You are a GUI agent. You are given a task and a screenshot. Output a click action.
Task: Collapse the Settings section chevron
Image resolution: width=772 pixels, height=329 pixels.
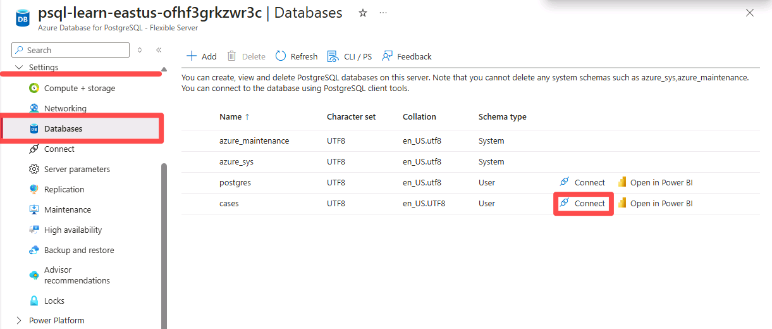18,67
